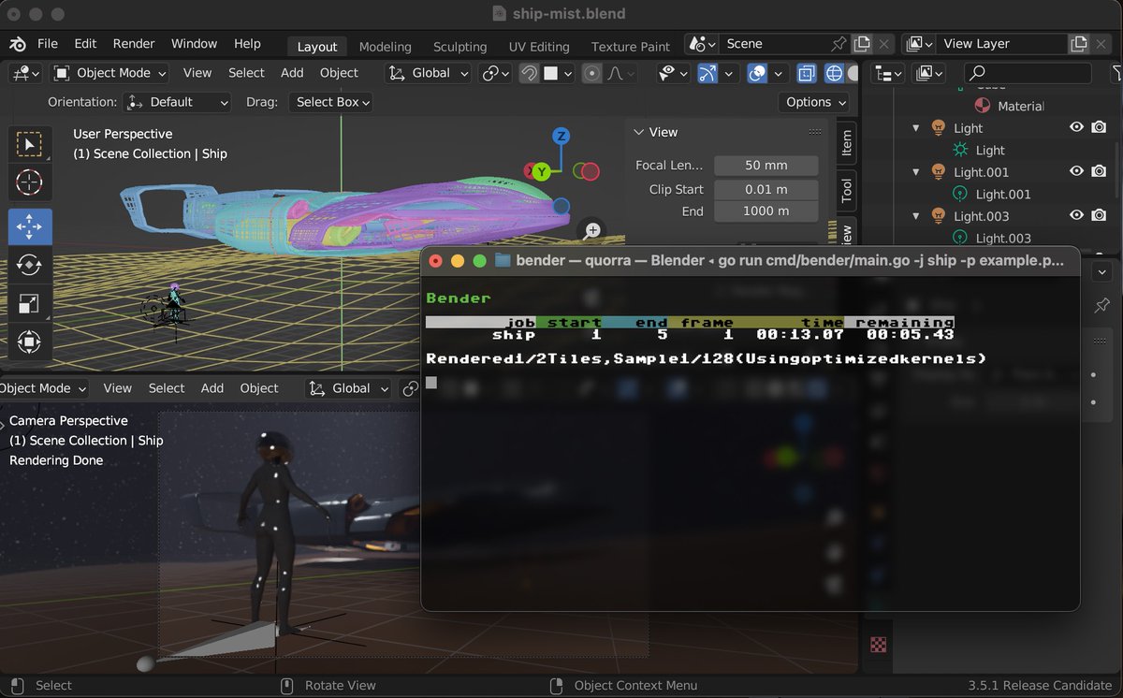The image size is (1123, 698).
Task: Select the Move tool in the toolbar
Action: [x=30, y=225]
